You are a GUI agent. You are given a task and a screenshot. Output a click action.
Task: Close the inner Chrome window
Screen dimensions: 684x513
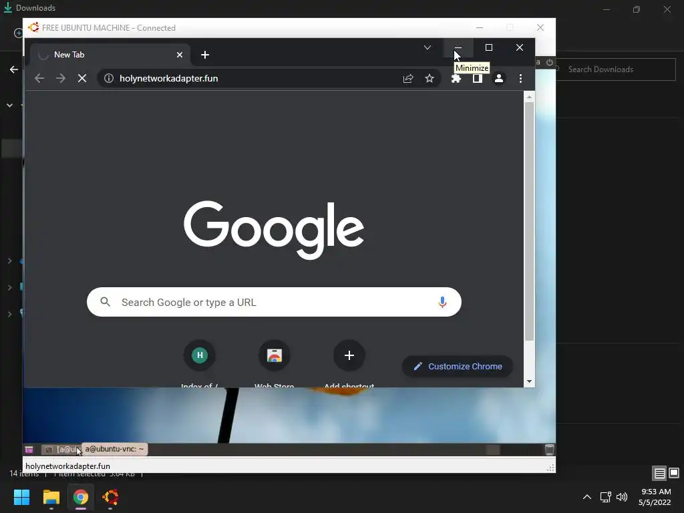click(x=520, y=47)
